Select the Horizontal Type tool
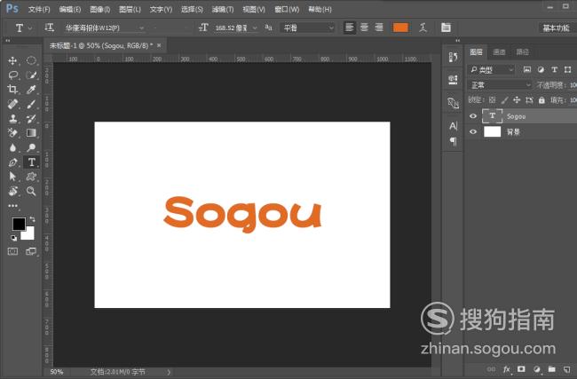Screen dimensions: 577x379 coord(31,162)
